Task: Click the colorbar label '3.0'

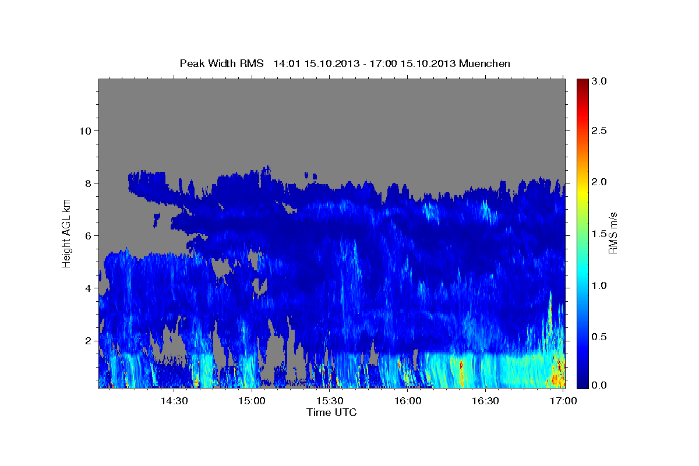Action: pyautogui.click(x=599, y=81)
